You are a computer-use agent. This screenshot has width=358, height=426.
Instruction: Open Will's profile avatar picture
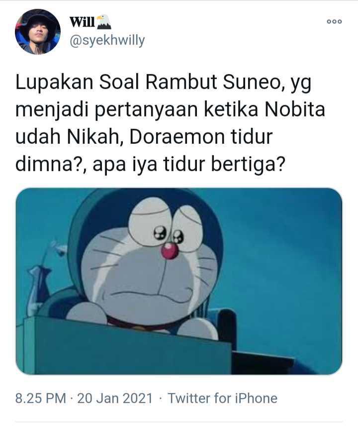(38, 32)
